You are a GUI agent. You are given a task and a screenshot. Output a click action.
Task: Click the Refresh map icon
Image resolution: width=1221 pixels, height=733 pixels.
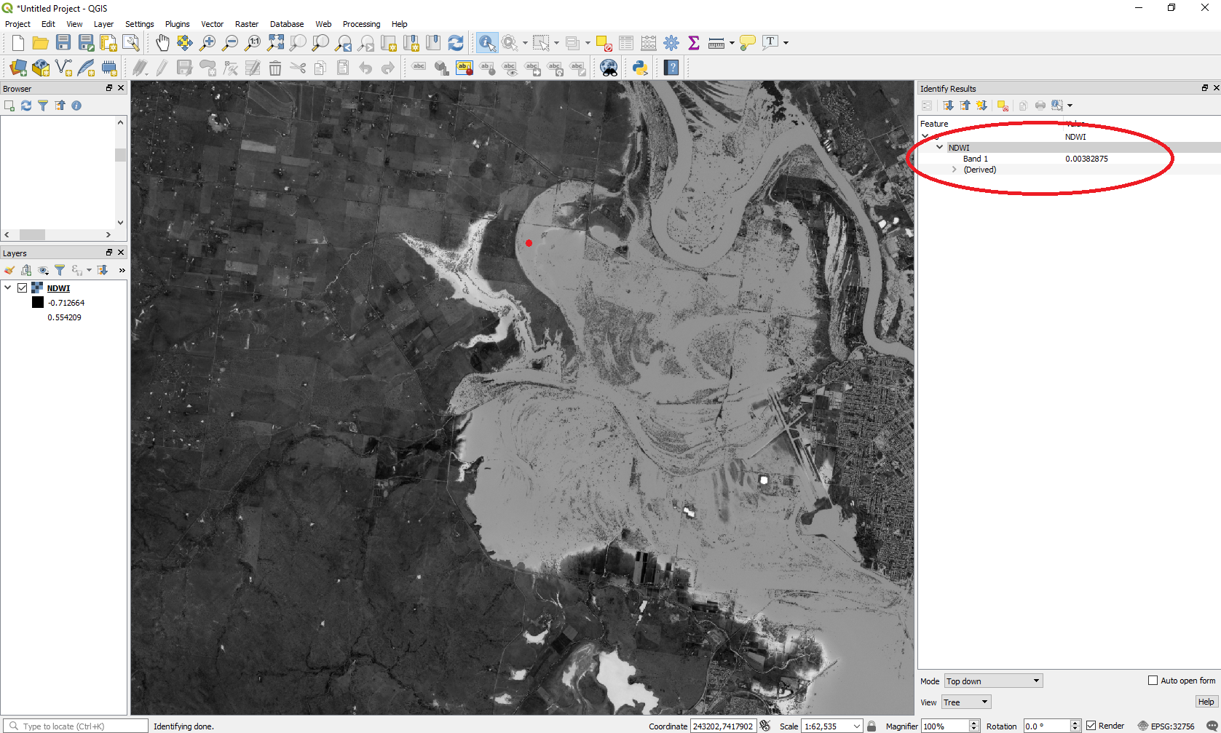tap(456, 43)
